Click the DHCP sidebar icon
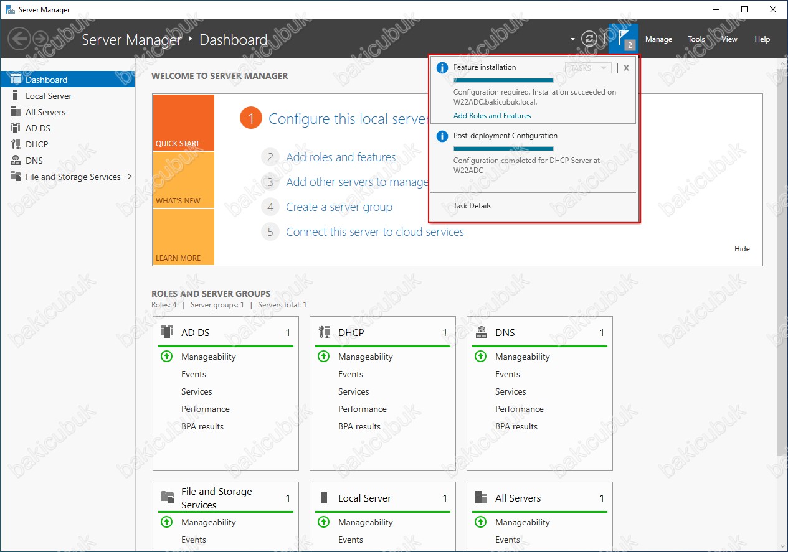Screen dimensions: 788x552 coord(16,144)
